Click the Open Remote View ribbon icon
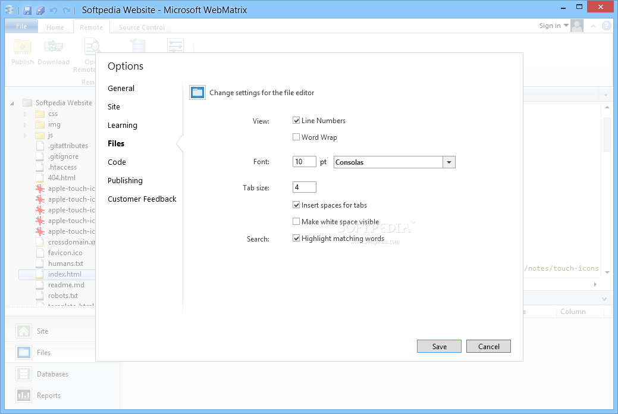Image resolution: width=618 pixels, height=414 pixels. (x=92, y=46)
